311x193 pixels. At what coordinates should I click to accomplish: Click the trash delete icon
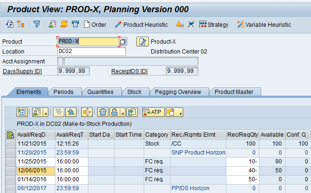[x=102, y=112]
